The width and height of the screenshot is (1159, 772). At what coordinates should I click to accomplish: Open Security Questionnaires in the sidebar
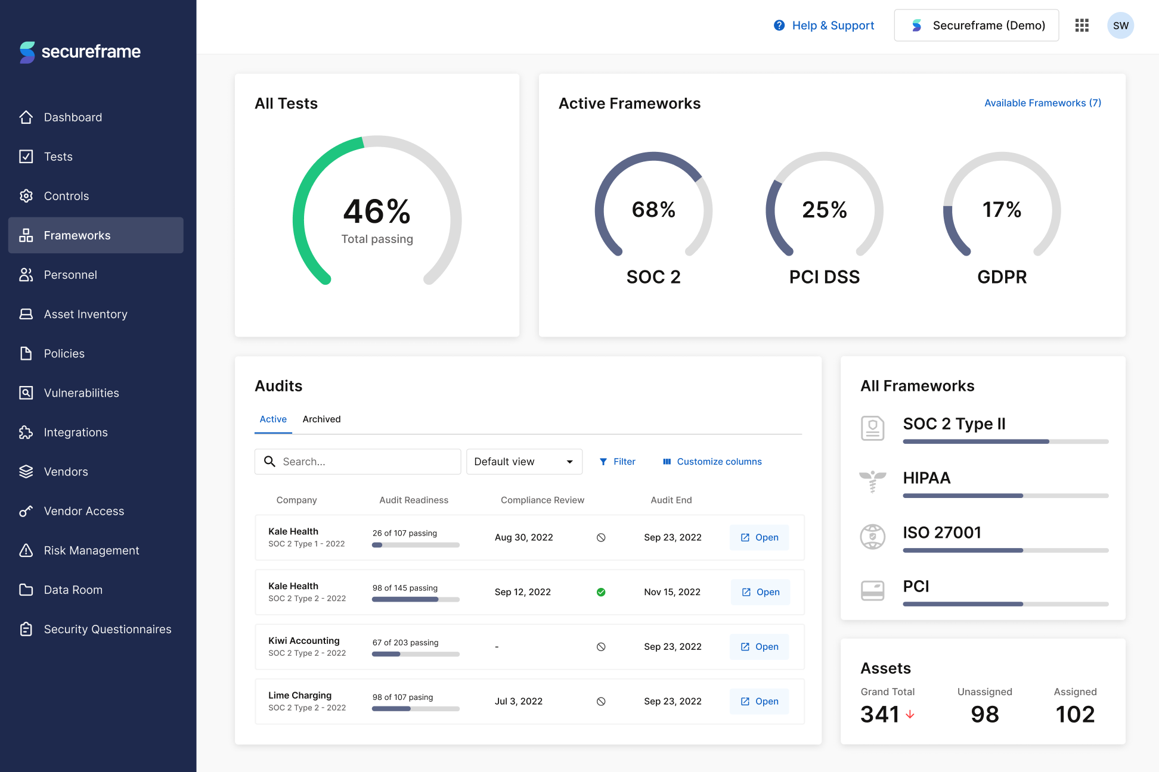tap(96, 629)
